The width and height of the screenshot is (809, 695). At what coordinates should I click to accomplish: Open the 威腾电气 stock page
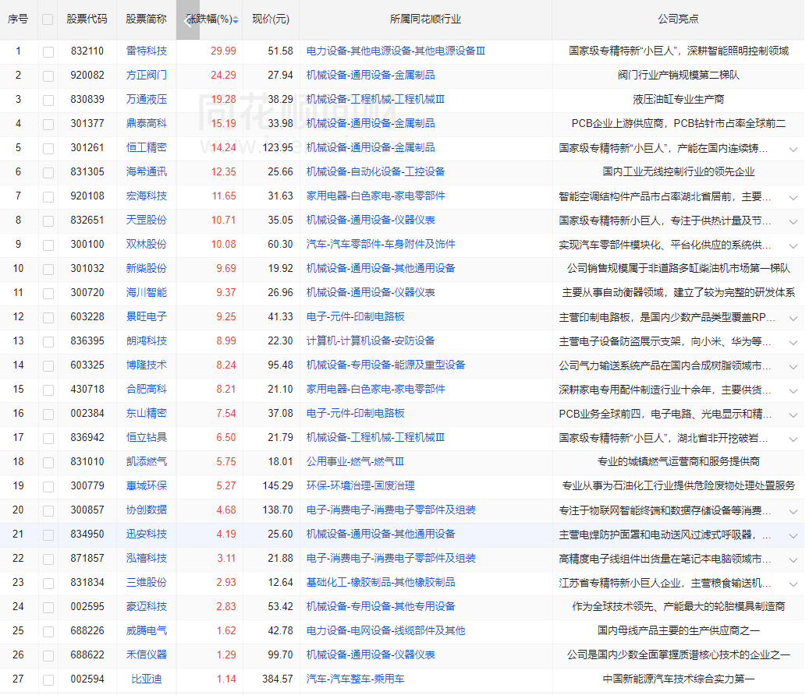[x=147, y=630]
